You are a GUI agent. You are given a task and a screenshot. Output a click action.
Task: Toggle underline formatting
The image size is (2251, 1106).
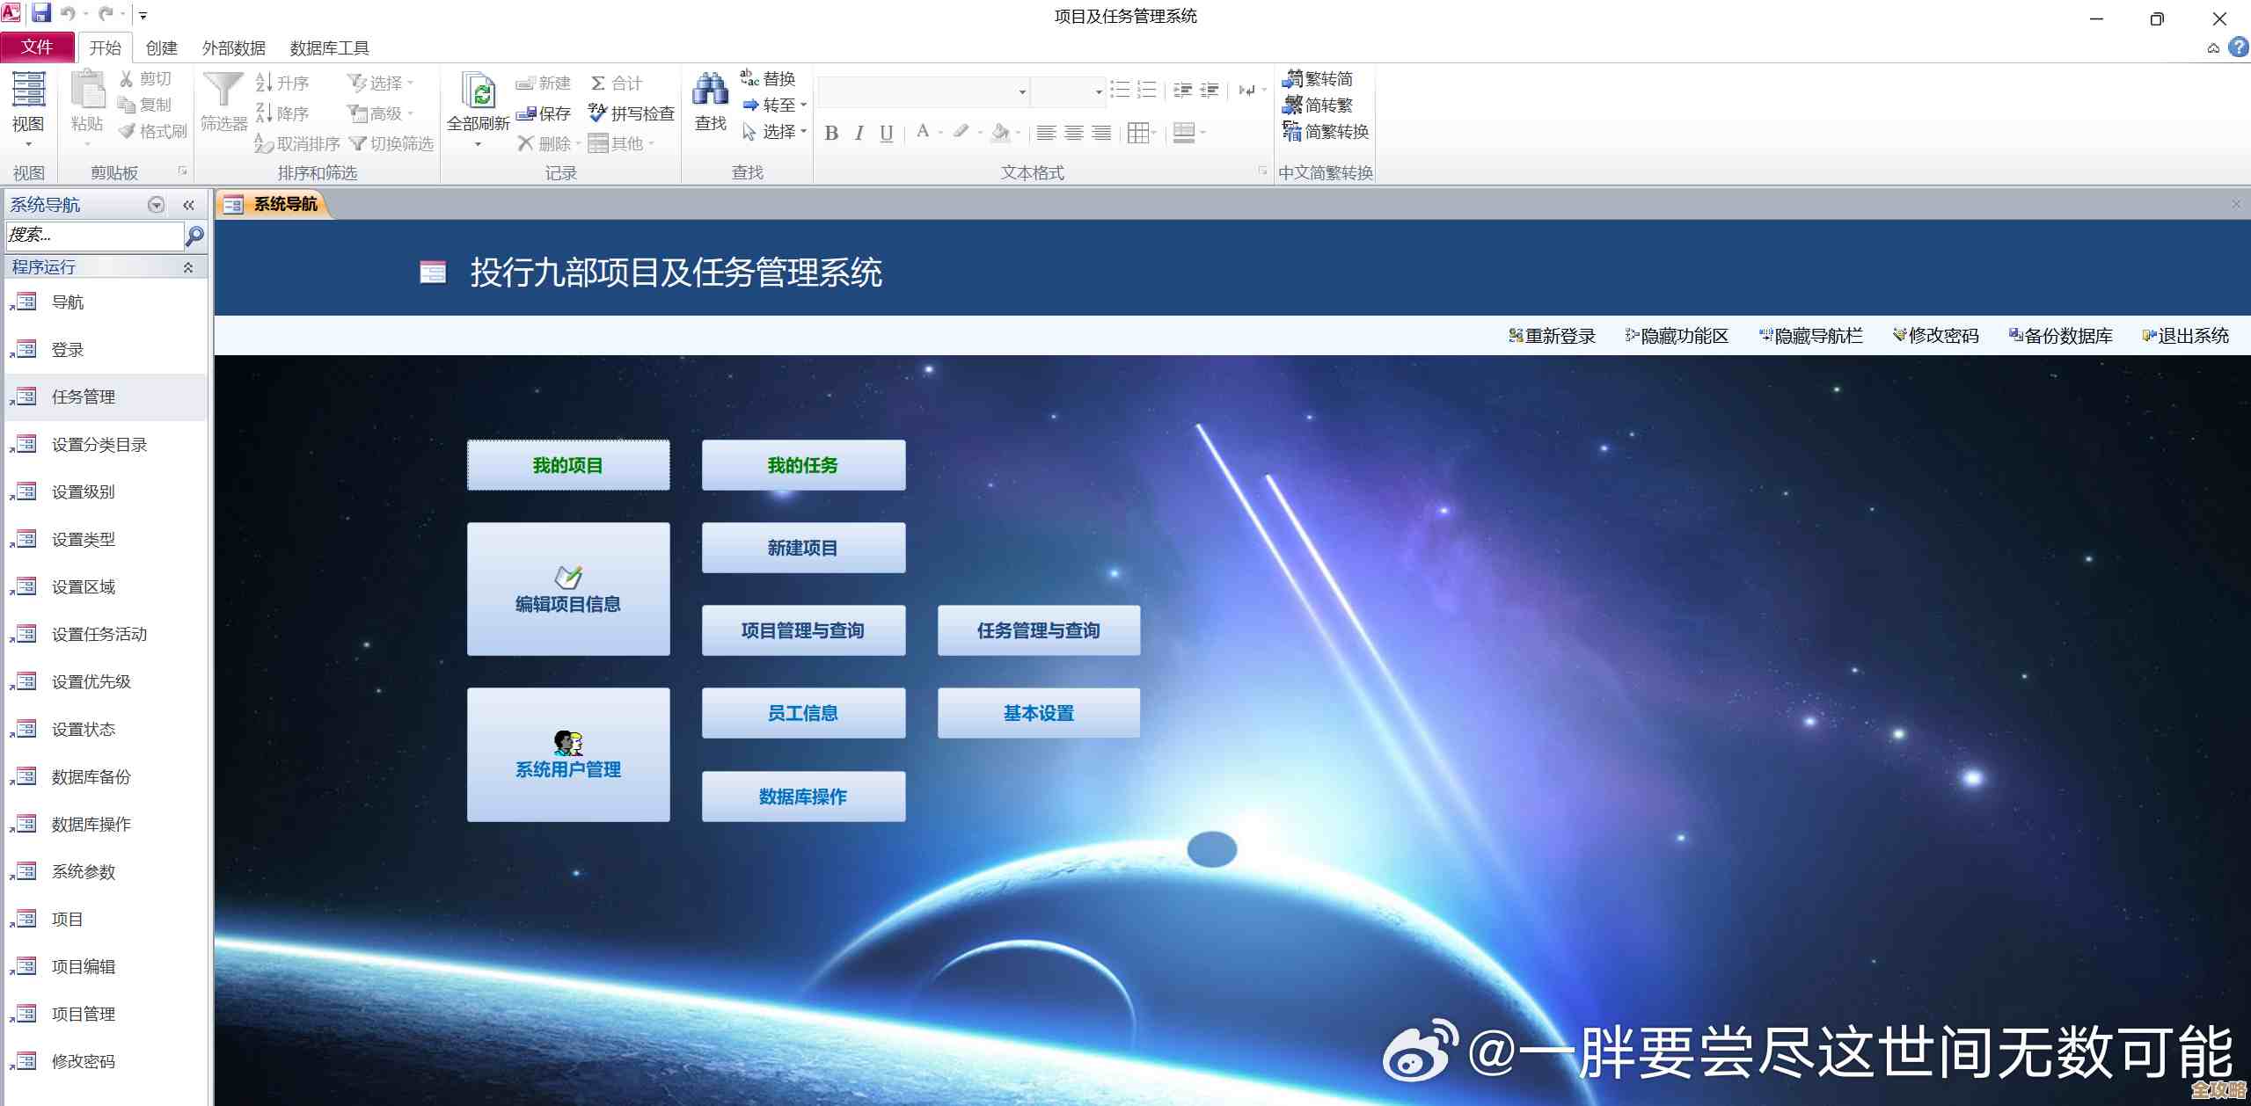coord(885,133)
